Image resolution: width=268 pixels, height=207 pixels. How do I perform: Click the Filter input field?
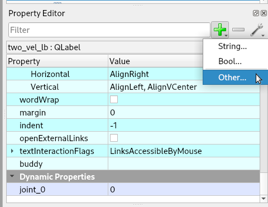[x=109, y=30]
